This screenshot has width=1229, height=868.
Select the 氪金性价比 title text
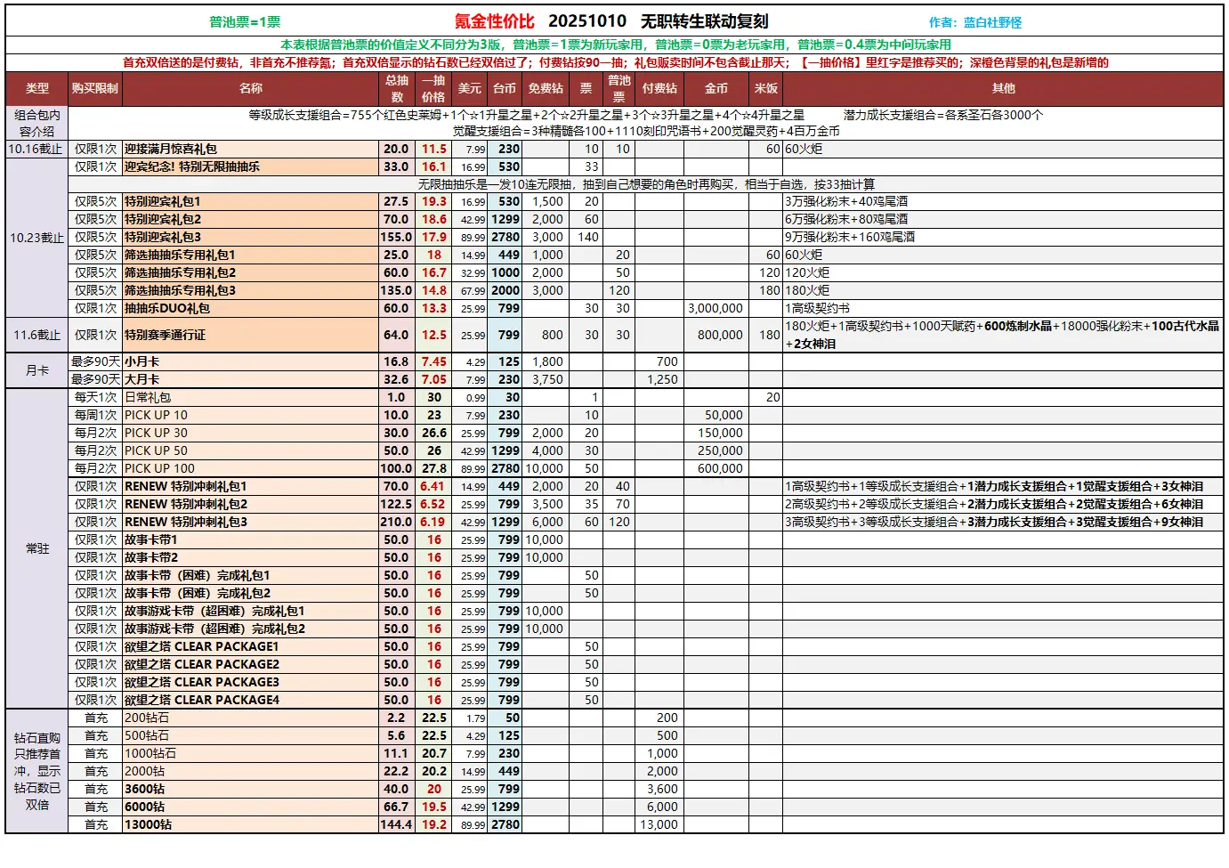pos(495,21)
